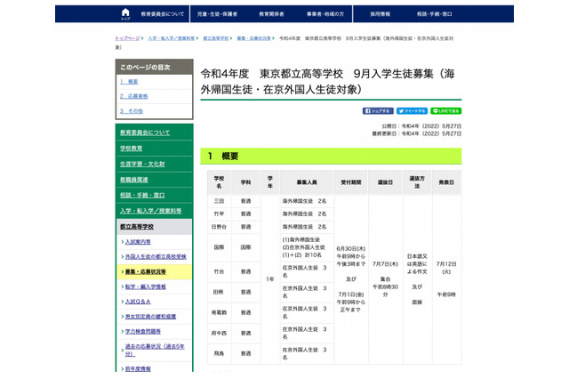
Task: Follow the 都立高等学校 breadcrumb link
Action: (x=216, y=38)
